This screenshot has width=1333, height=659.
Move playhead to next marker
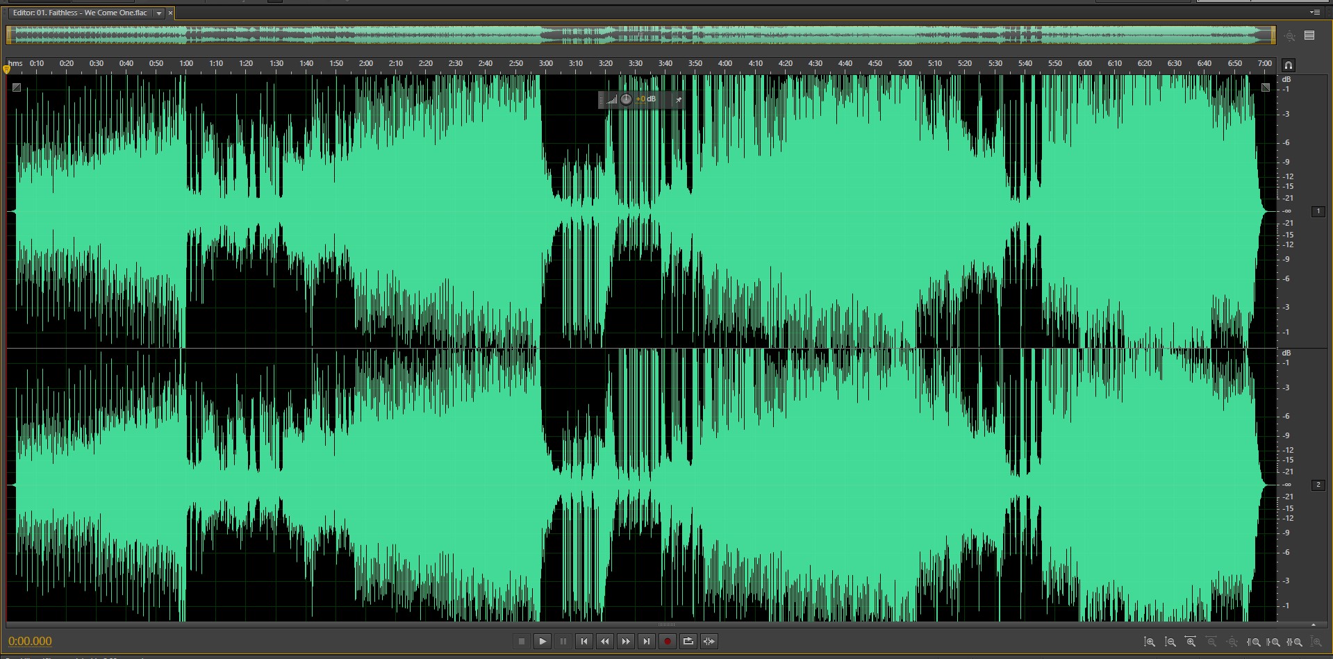pyautogui.click(x=647, y=641)
